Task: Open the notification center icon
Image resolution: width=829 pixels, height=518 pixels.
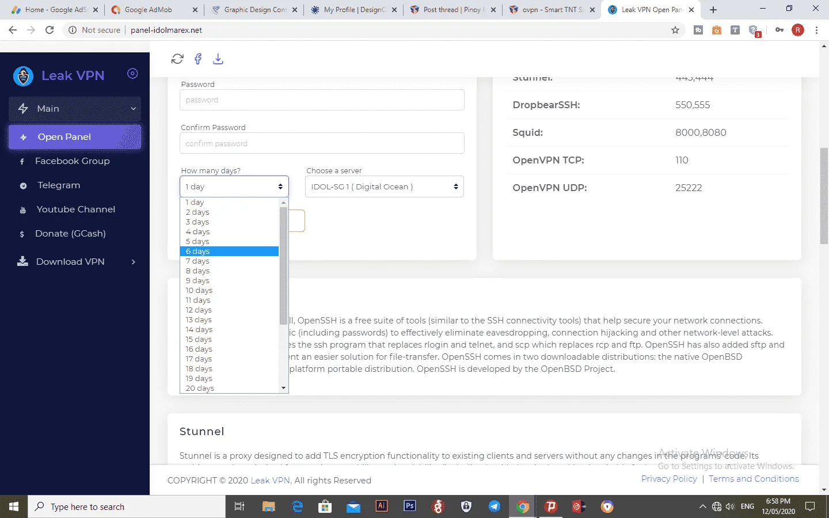Action: pyautogui.click(x=810, y=506)
